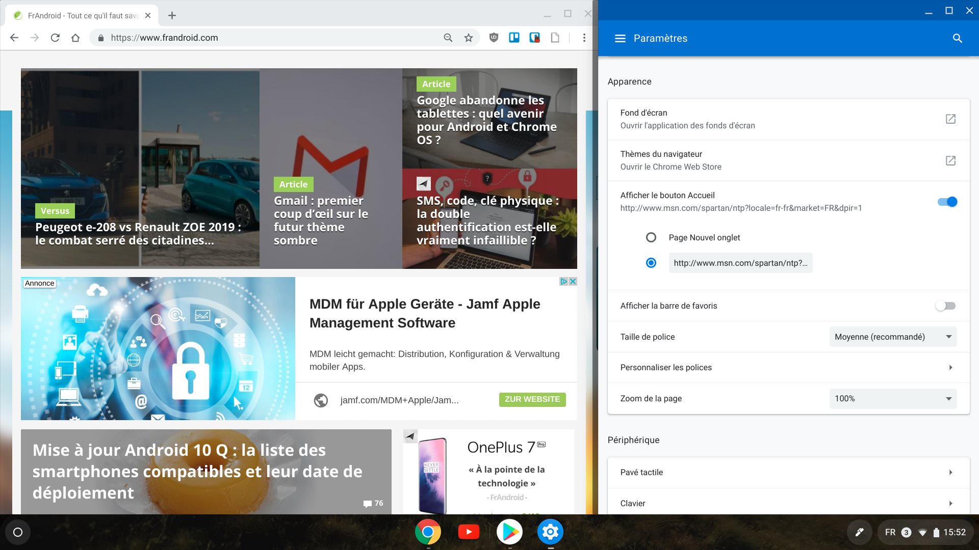Open the 3 notifications badge
Screen dimensions: 979x550
pos(906,532)
